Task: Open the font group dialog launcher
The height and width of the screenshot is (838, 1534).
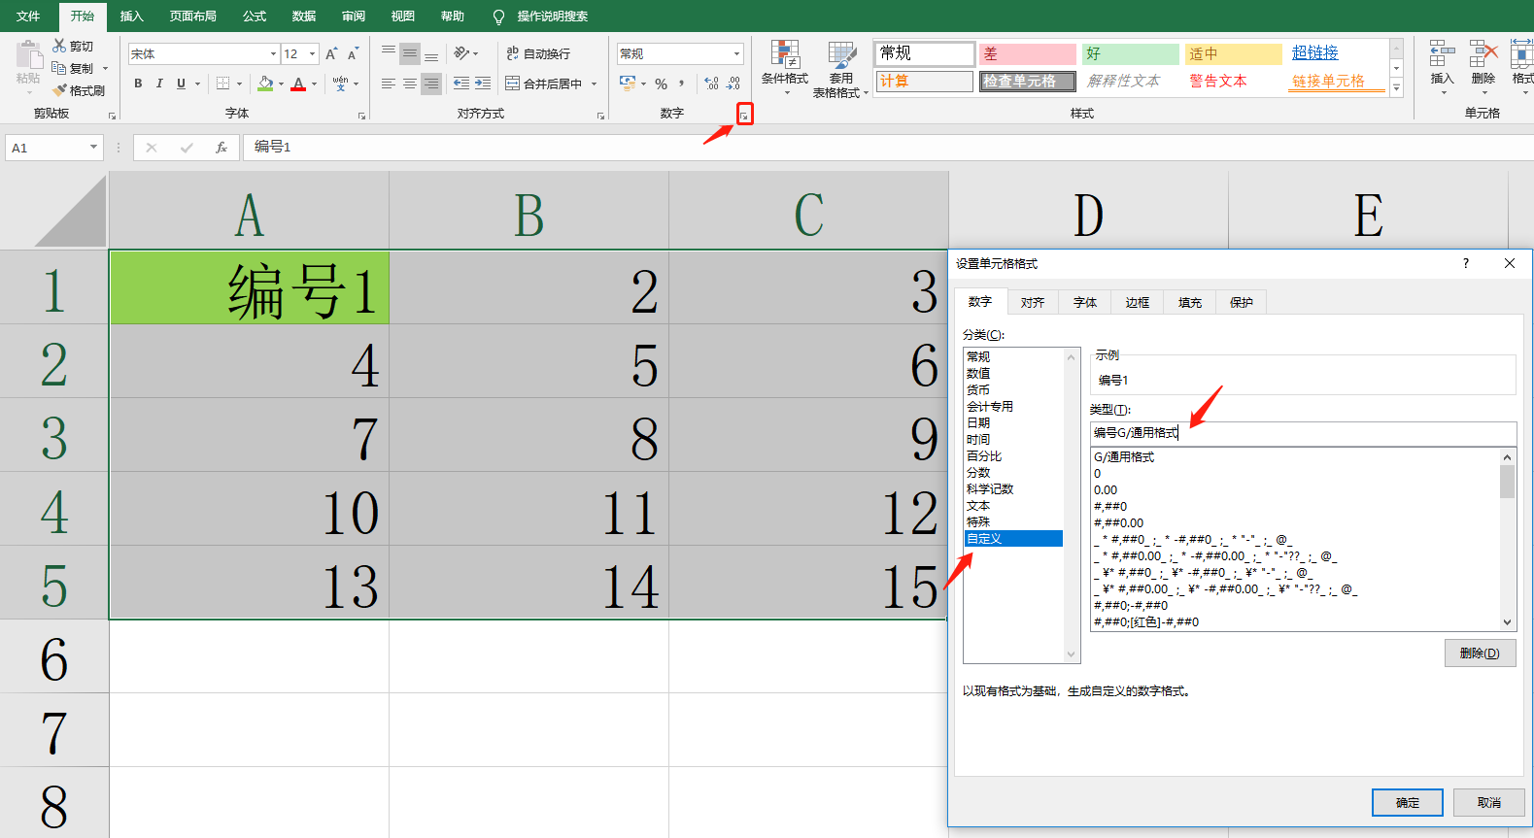Action: (361, 116)
